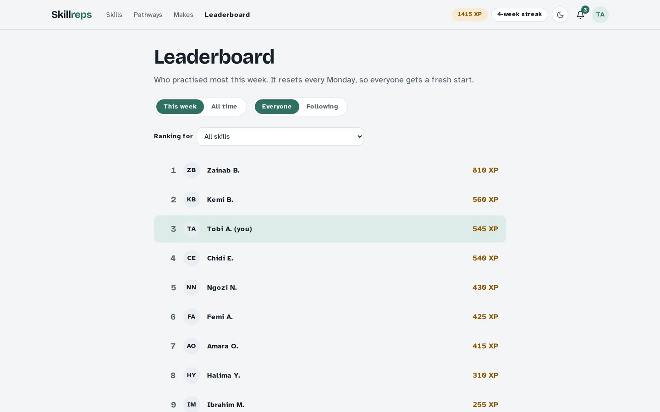The height and width of the screenshot is (412, 660).
Task: Click the 1415 XP badge
Action: (470, 14)
